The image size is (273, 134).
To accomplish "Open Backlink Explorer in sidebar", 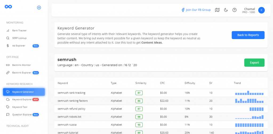I will click(x=22, y=73).
